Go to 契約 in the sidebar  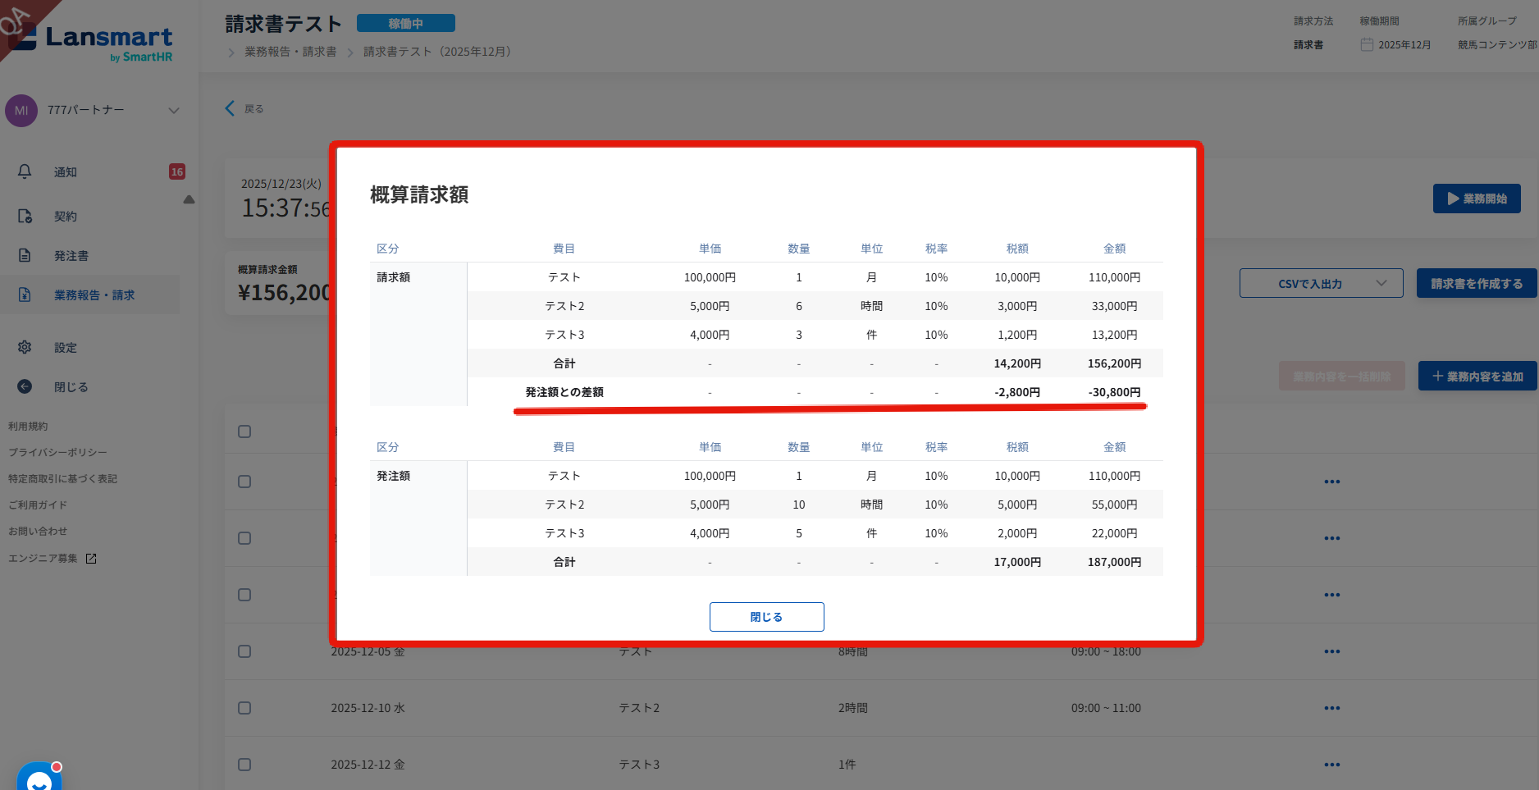point(66,217)
